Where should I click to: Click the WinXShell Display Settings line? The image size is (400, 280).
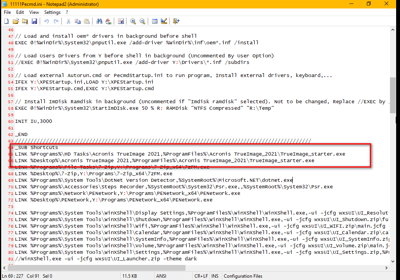coord(202,213)
